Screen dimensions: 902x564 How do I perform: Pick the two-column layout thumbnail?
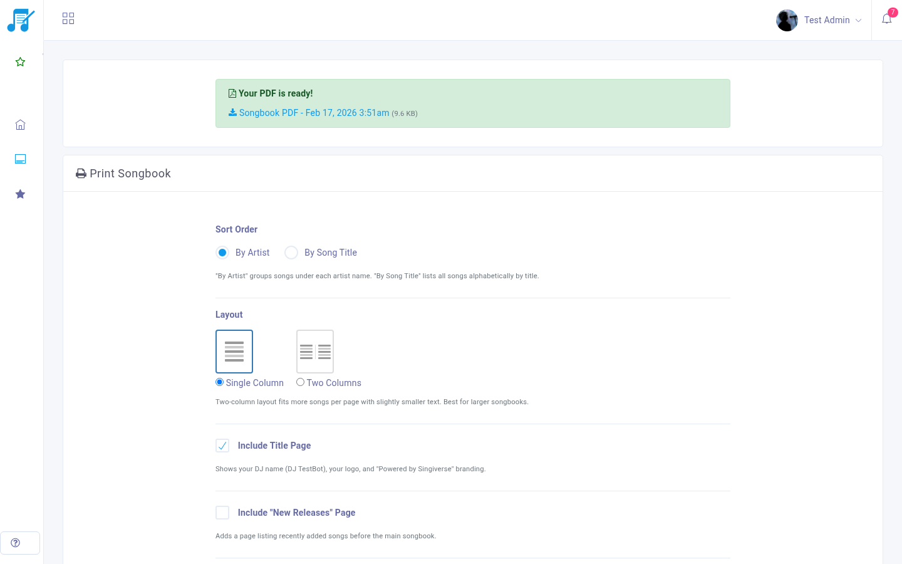pyautogui.click(x=315, y=352)
